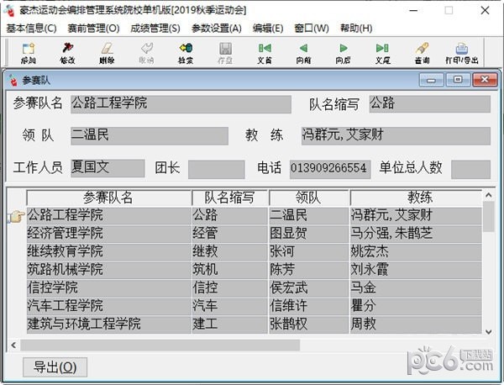Click the horizontal scrollbar left arrow
This screenshot has height=385, width=504.
coord(13,345)
